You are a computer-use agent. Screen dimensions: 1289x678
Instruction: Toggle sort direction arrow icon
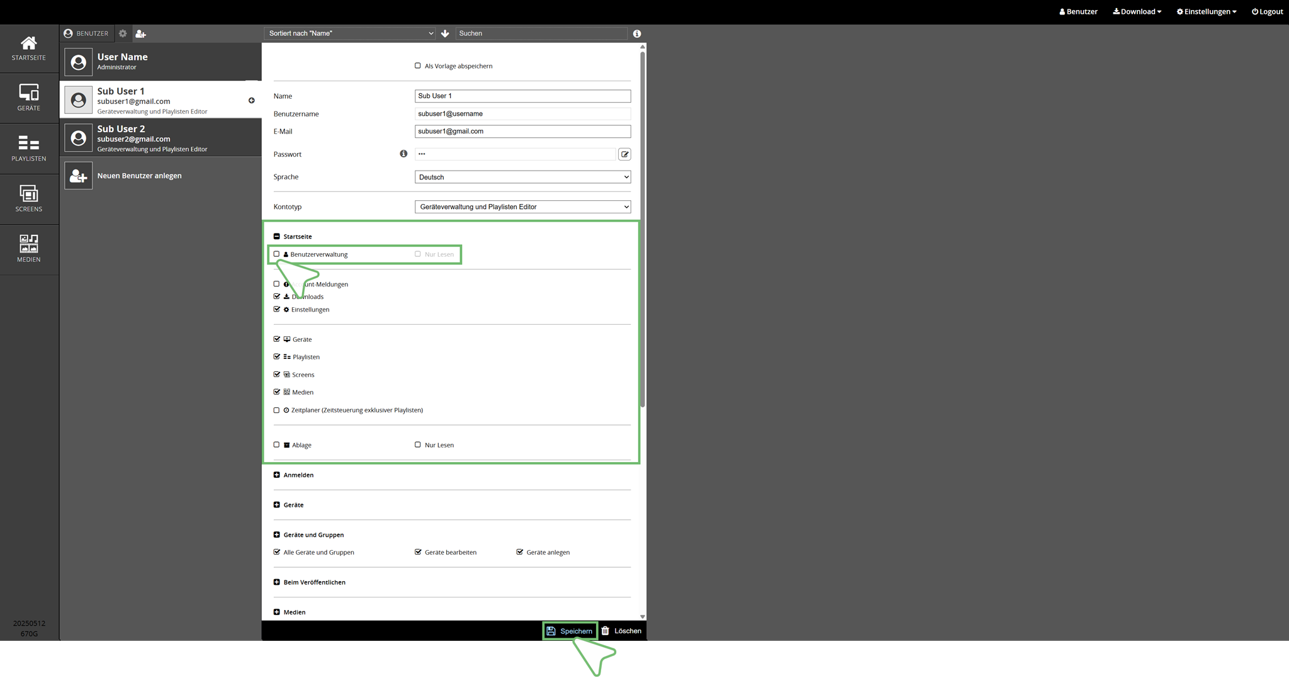[x=445, y=33]
